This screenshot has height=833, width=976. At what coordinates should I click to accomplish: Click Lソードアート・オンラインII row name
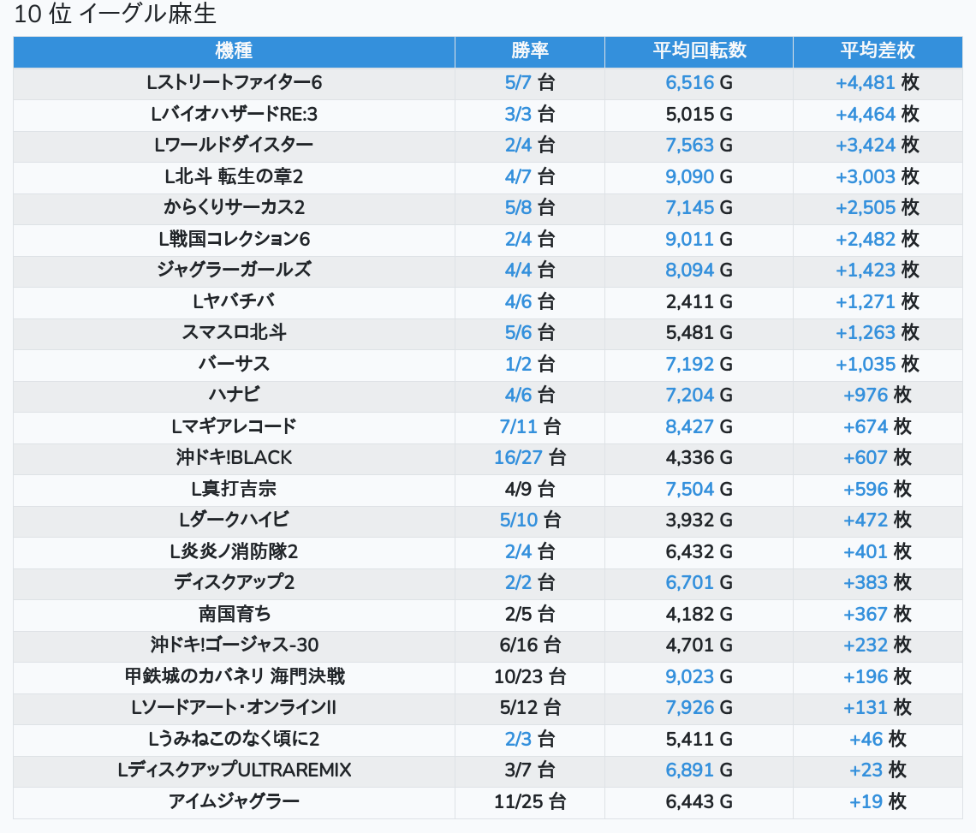point(234,707)
